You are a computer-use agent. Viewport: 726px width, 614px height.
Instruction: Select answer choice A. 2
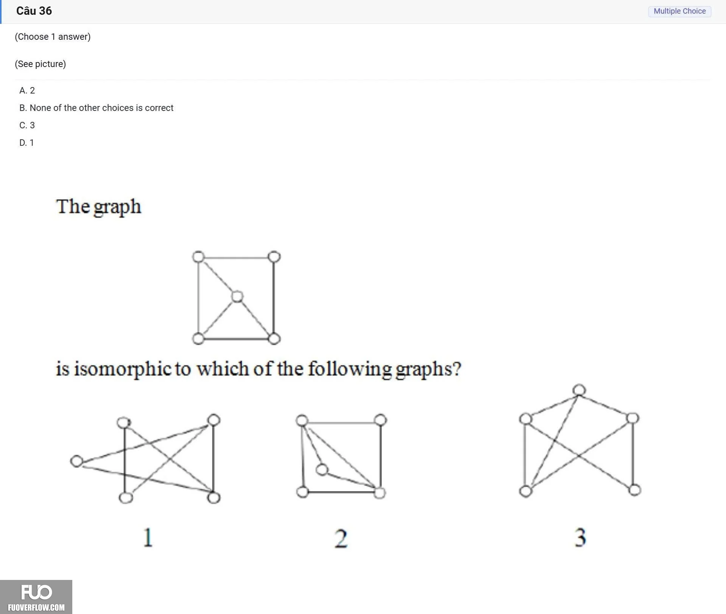(27, 90)
